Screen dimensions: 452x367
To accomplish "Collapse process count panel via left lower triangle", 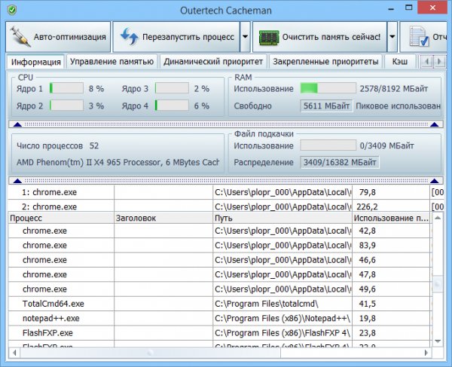I will 17,181.
